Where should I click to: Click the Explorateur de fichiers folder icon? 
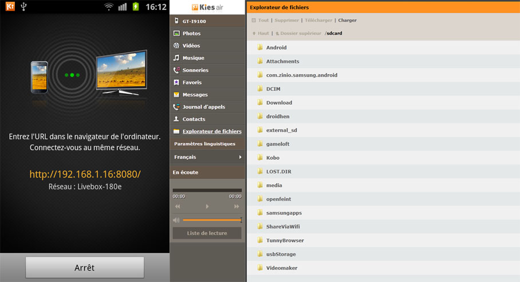tap(176, 131)
